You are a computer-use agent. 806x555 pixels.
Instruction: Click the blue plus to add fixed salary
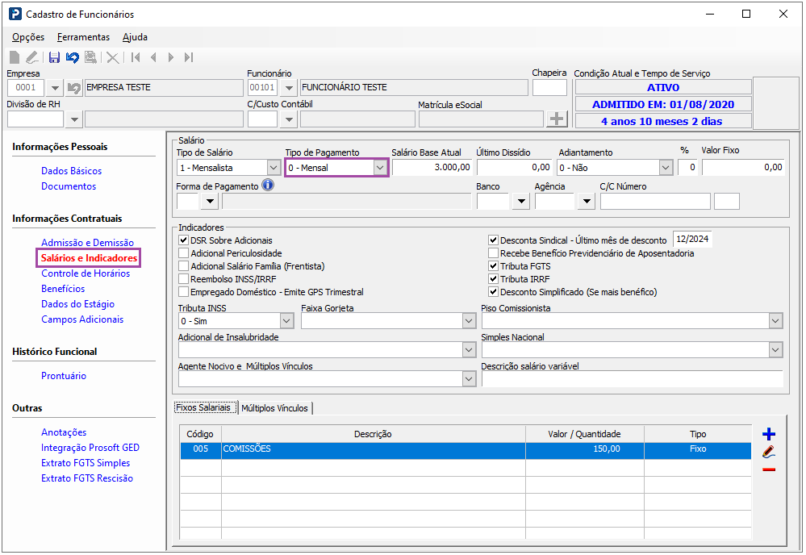(x=768, y=435)
